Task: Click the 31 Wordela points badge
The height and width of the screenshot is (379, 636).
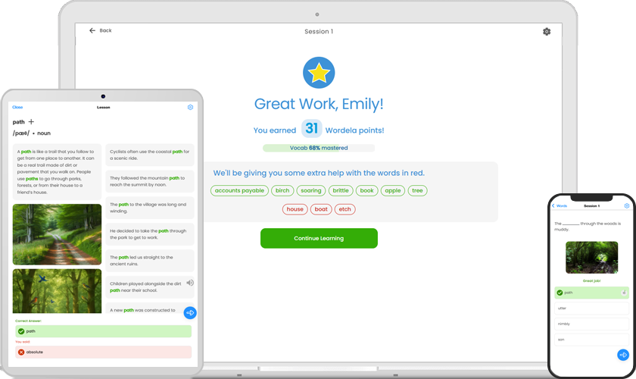Action: (311, 128)
